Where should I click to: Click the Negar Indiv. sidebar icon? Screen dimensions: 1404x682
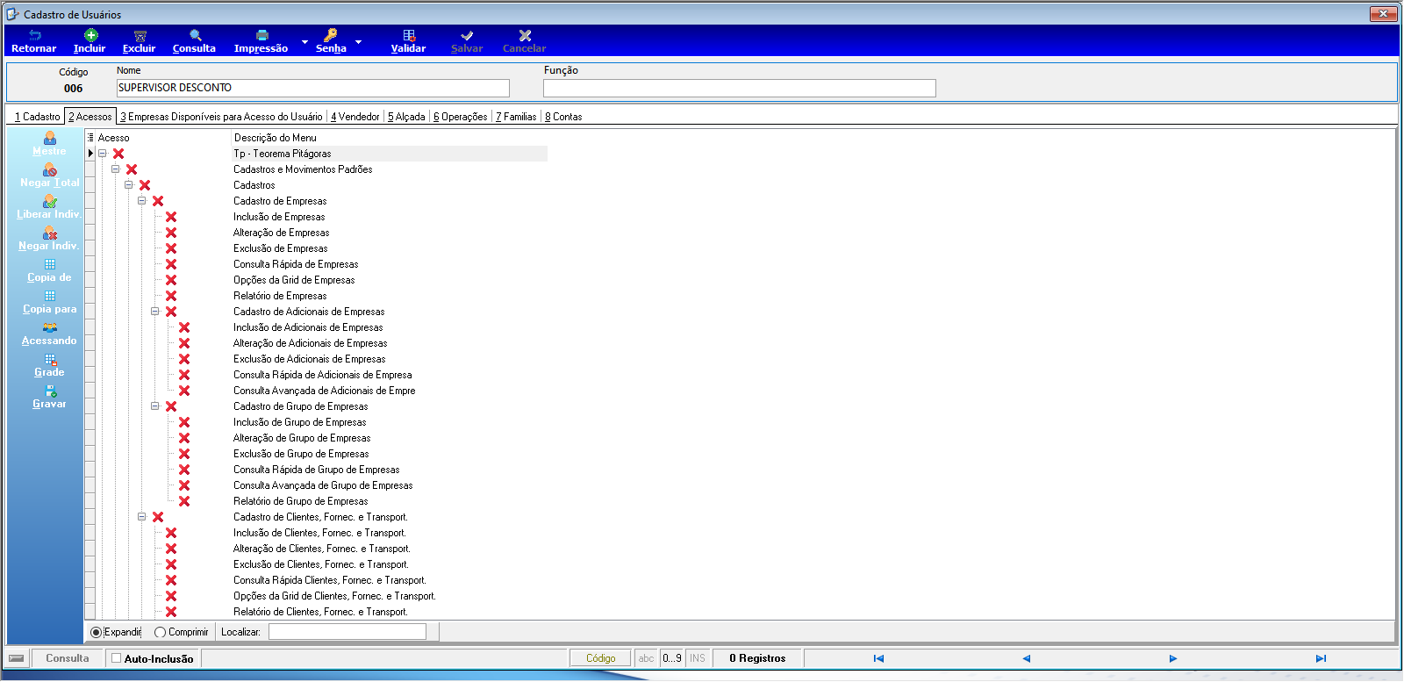point(50,233)
